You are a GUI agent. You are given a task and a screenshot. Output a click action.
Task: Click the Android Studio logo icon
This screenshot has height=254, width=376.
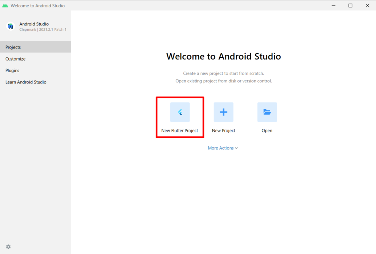click(11, 26)
